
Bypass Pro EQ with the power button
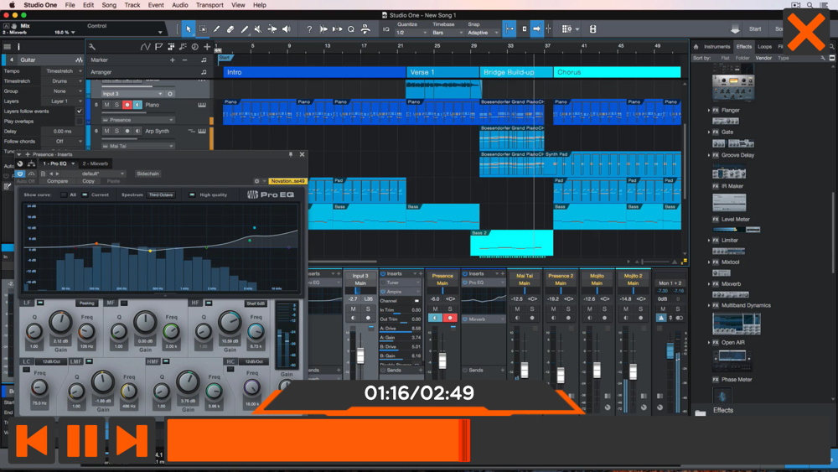coord(20,174)
